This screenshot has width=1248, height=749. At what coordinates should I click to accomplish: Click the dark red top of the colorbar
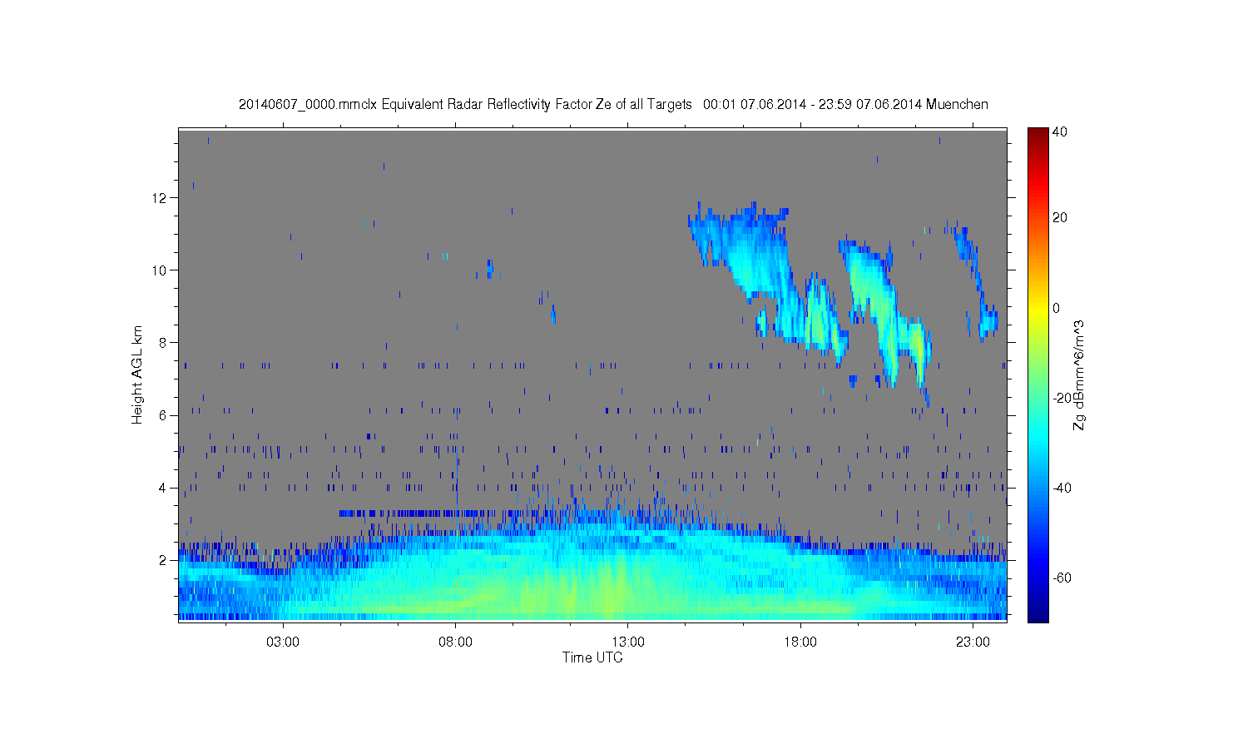click(x=1038, y=133)
